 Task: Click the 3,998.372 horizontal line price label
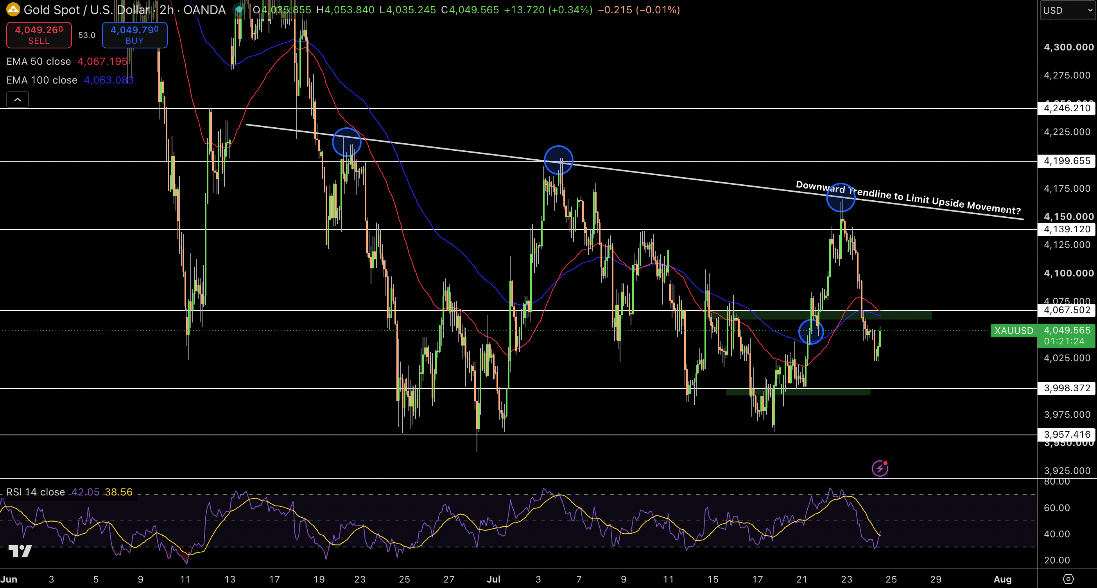pos(1067,388)
